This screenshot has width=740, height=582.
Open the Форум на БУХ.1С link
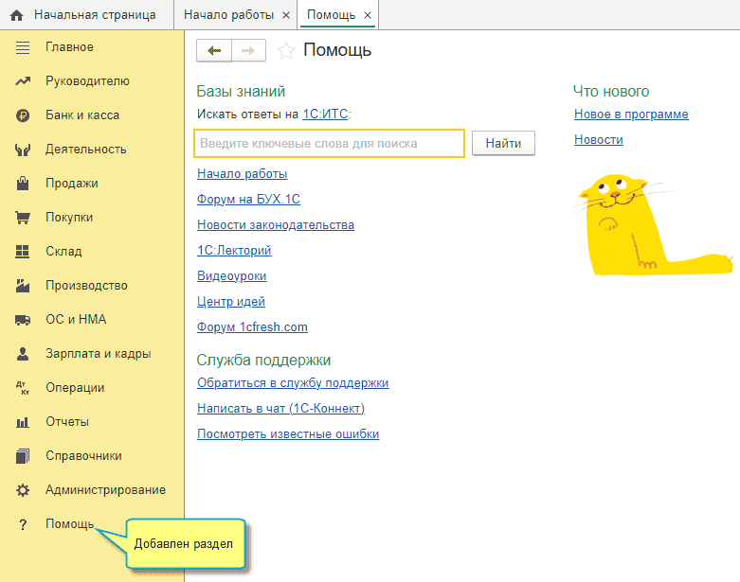pos(248,200)
